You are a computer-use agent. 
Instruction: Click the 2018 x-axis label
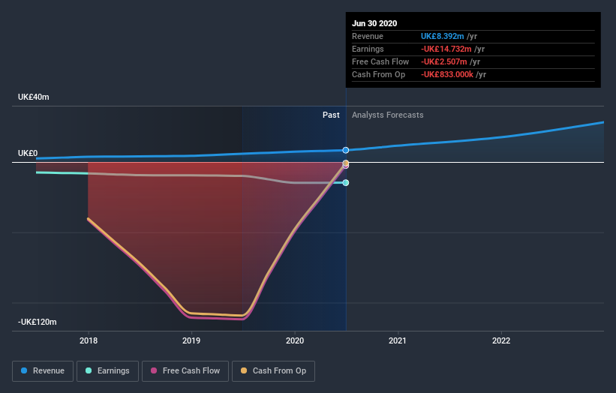[89, 340]
